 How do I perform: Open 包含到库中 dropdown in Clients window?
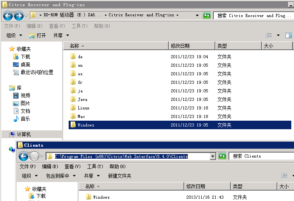tap(61, 176)
